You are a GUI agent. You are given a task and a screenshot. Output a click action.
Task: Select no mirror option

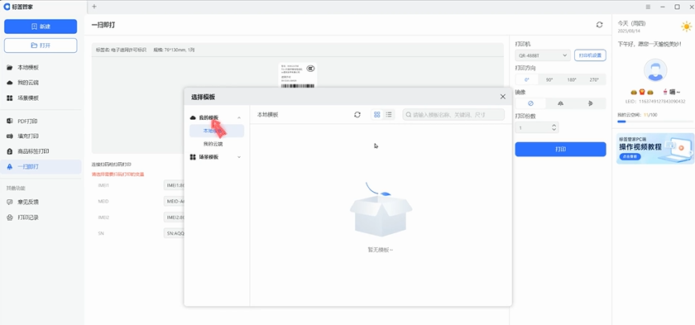(530, 103)
